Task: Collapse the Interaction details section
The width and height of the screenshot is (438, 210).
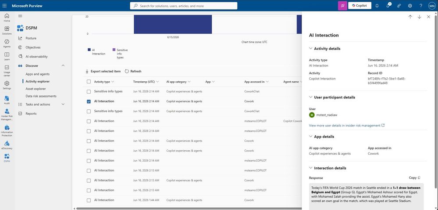Action: [x=310, y=168]
